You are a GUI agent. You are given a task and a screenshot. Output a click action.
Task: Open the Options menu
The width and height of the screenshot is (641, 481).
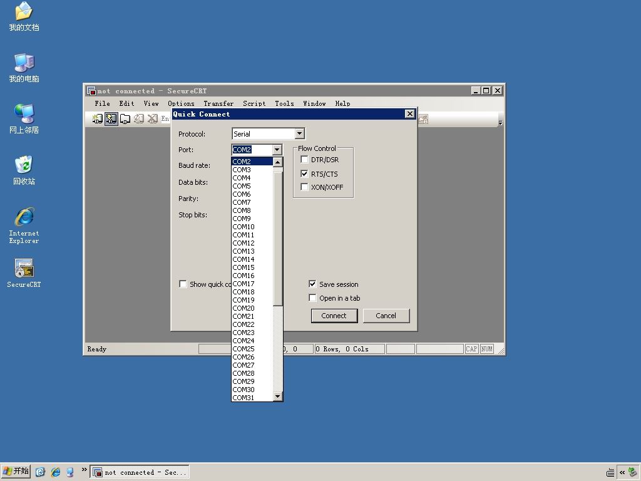point(181,103)
